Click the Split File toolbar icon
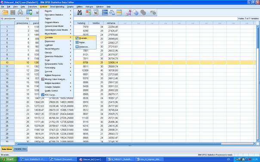This screenshot has height=162, width=260. coord(104,12)
